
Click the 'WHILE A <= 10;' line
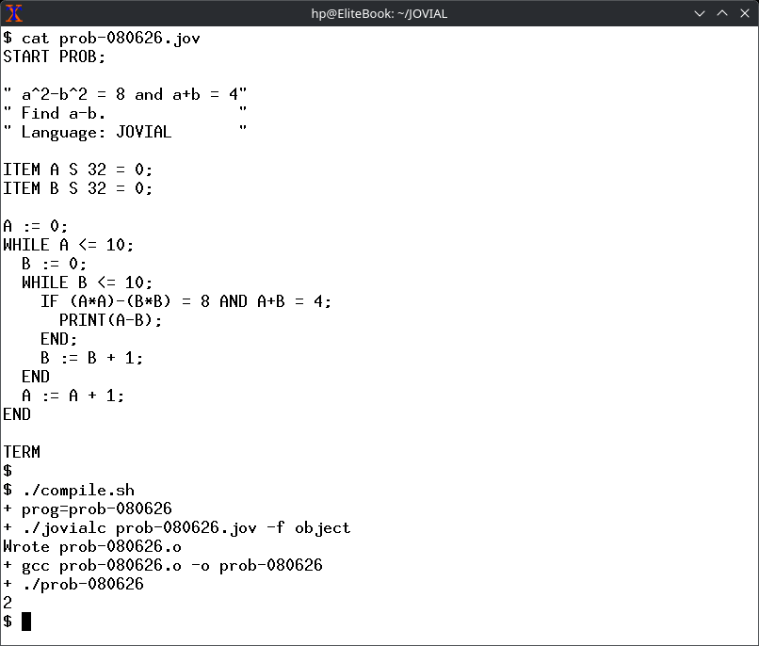point(68,246)
